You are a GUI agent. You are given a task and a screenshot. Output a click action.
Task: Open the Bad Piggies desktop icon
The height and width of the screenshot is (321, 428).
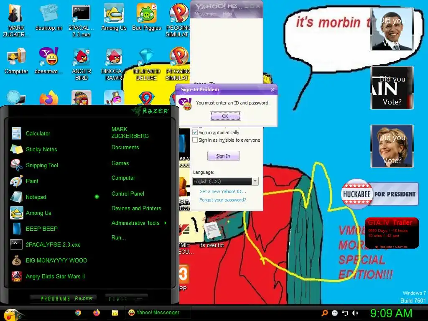click(147, 18)
